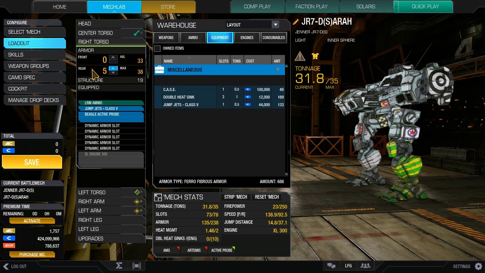
Task: Open the Skills menu item
Action: tap(34, 55)
